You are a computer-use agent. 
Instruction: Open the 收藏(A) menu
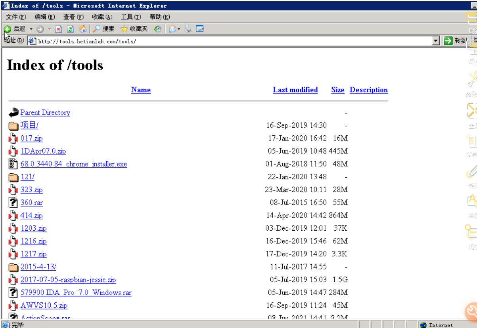coord(102,17)
